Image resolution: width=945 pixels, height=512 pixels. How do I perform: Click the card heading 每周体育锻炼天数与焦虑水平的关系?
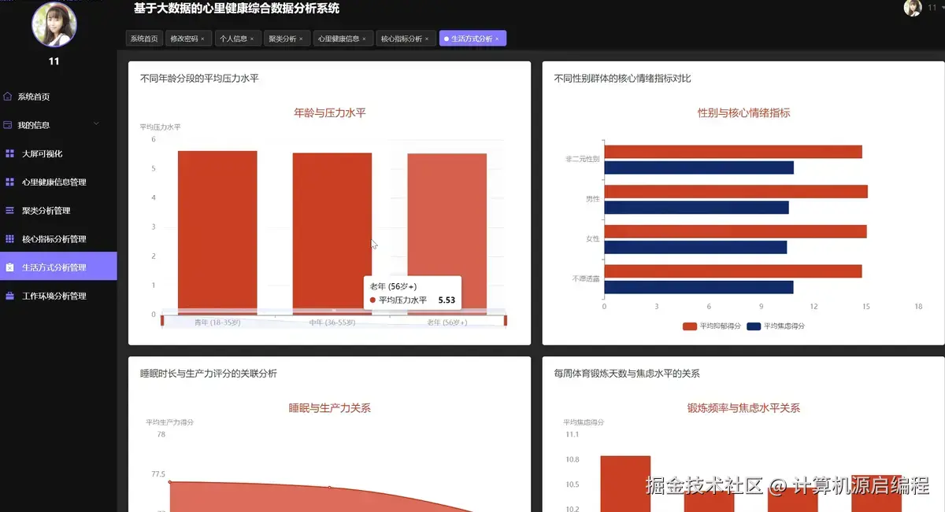click(x=627, y=374)
